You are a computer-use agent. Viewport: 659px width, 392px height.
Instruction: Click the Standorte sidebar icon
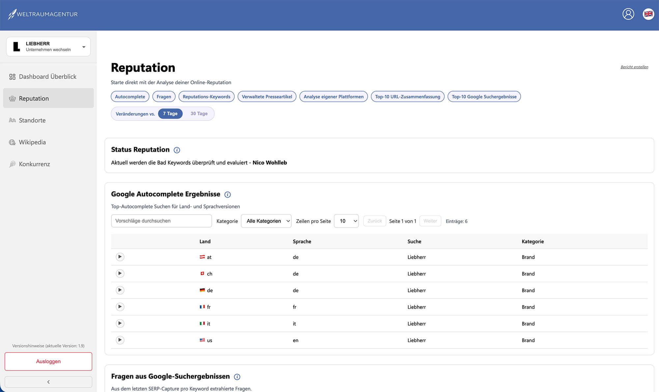point(12,120)
